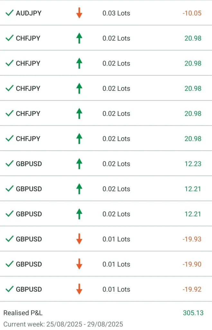Select the 12.23 profit value
This screenshot has width=212, height=330.
tap(193, 164)
